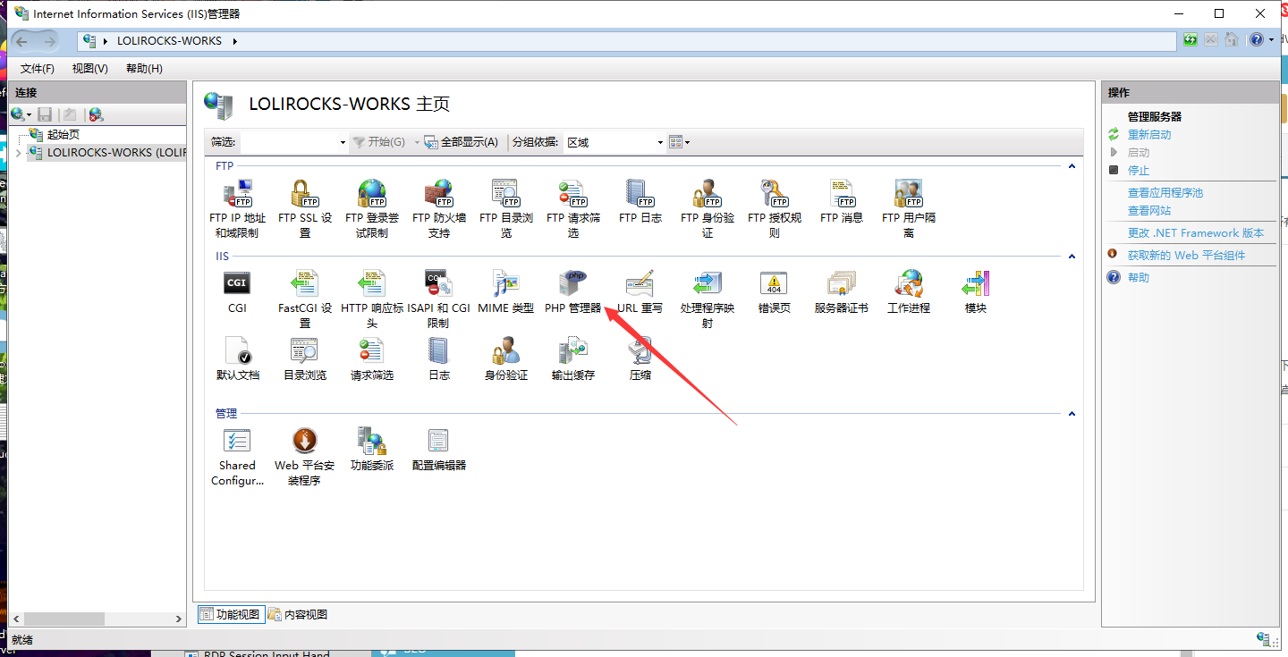1288x657 pixels.
Task: Open the FTP 日志 icon
Action: [640, 200]
